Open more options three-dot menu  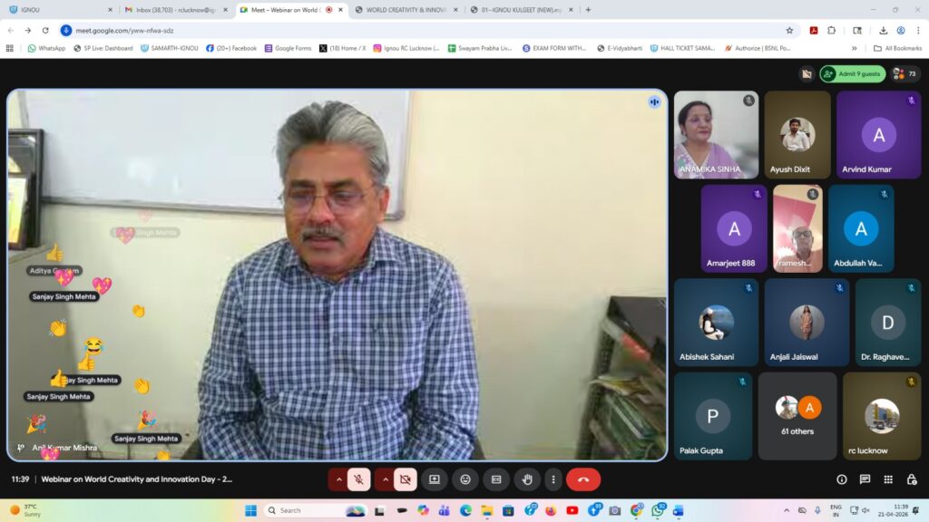553,479
